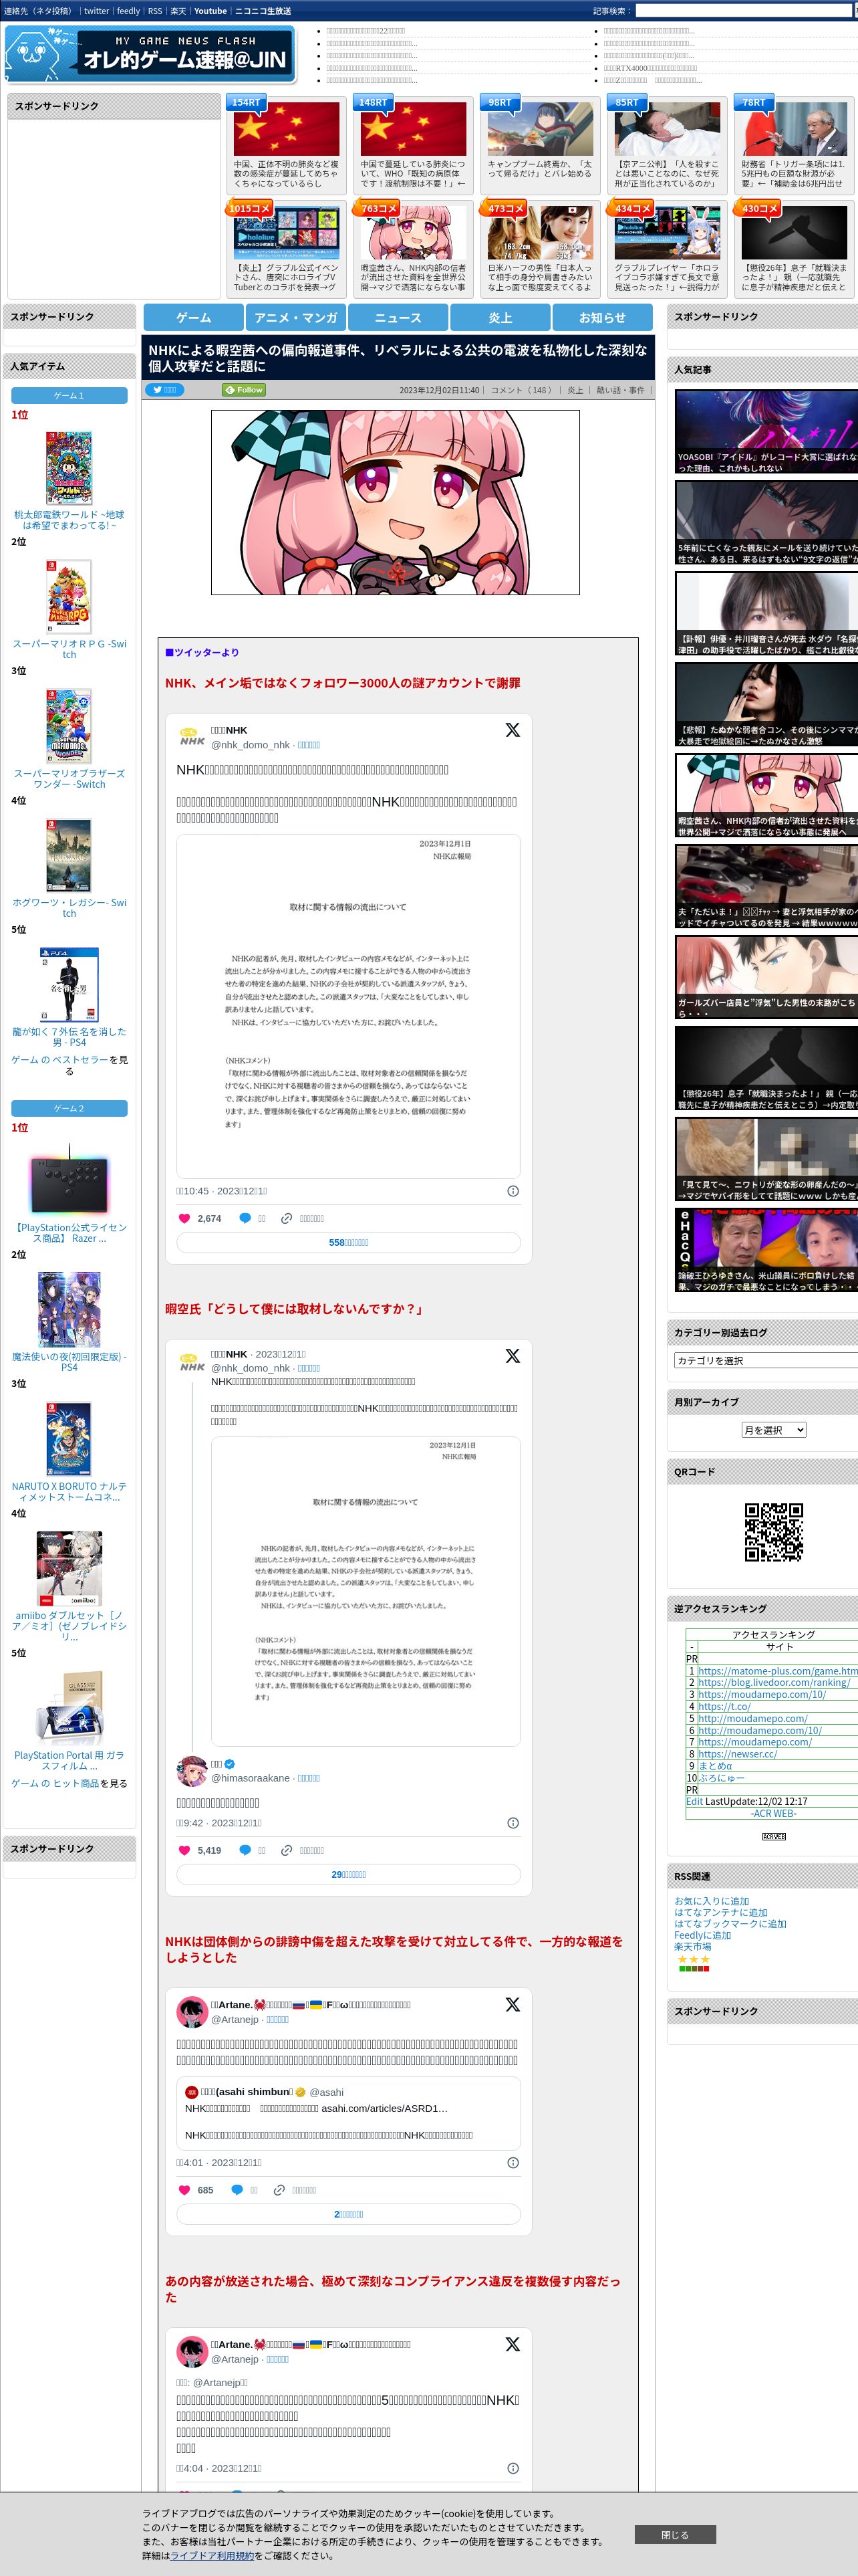Open the PlayStation Portal ガラスフィルム product link
This screenshot has width=858, height=2576.
coord(69,1760)
